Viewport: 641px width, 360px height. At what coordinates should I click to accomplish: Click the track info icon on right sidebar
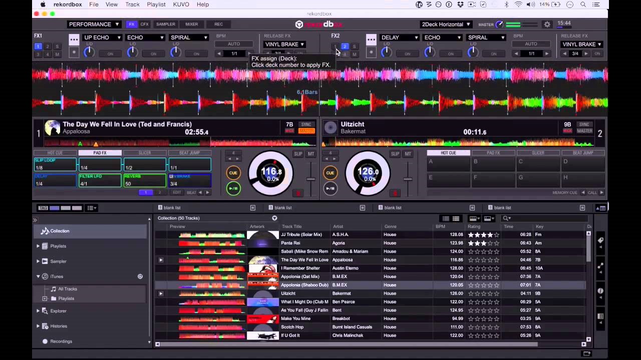tap(600, 291)
